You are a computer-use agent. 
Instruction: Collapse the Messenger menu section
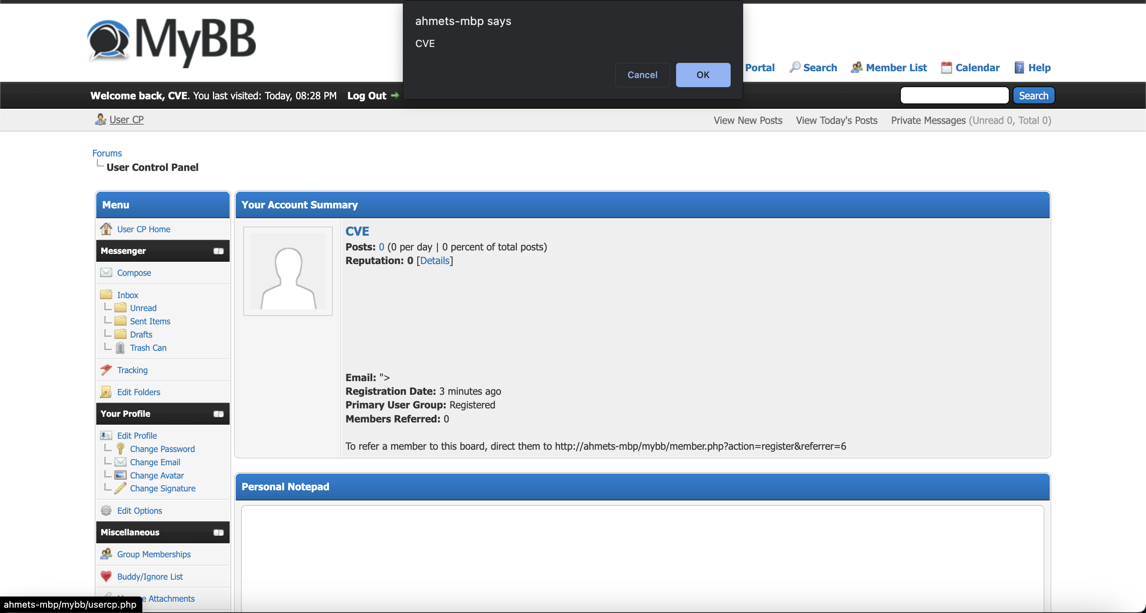218,251
